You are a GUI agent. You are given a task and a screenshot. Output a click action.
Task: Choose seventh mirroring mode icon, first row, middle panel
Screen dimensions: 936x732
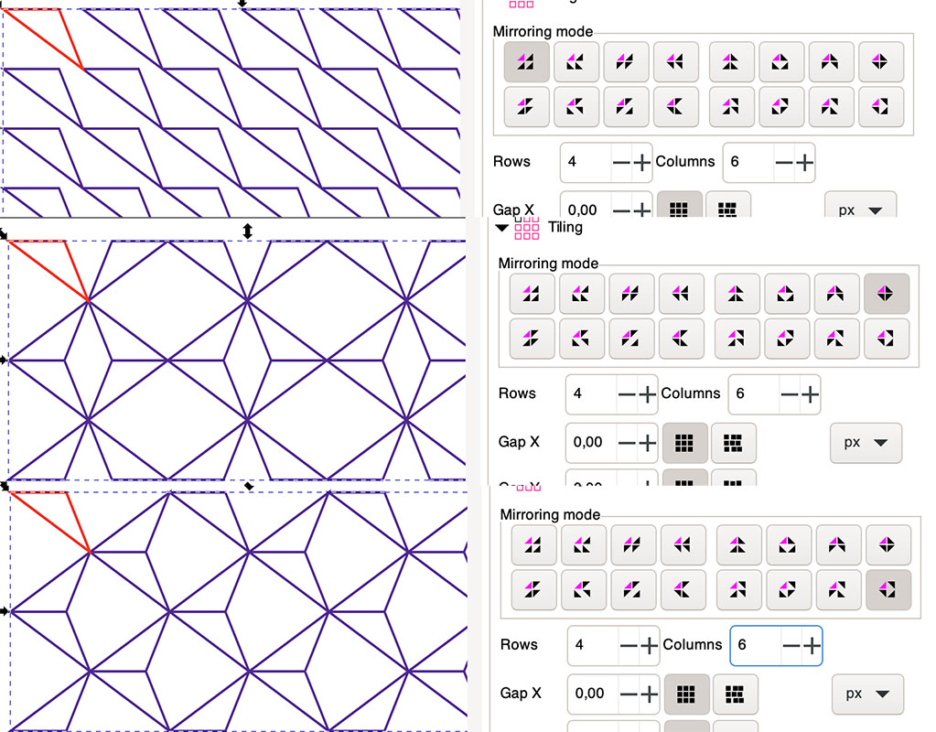pos(836,294)
